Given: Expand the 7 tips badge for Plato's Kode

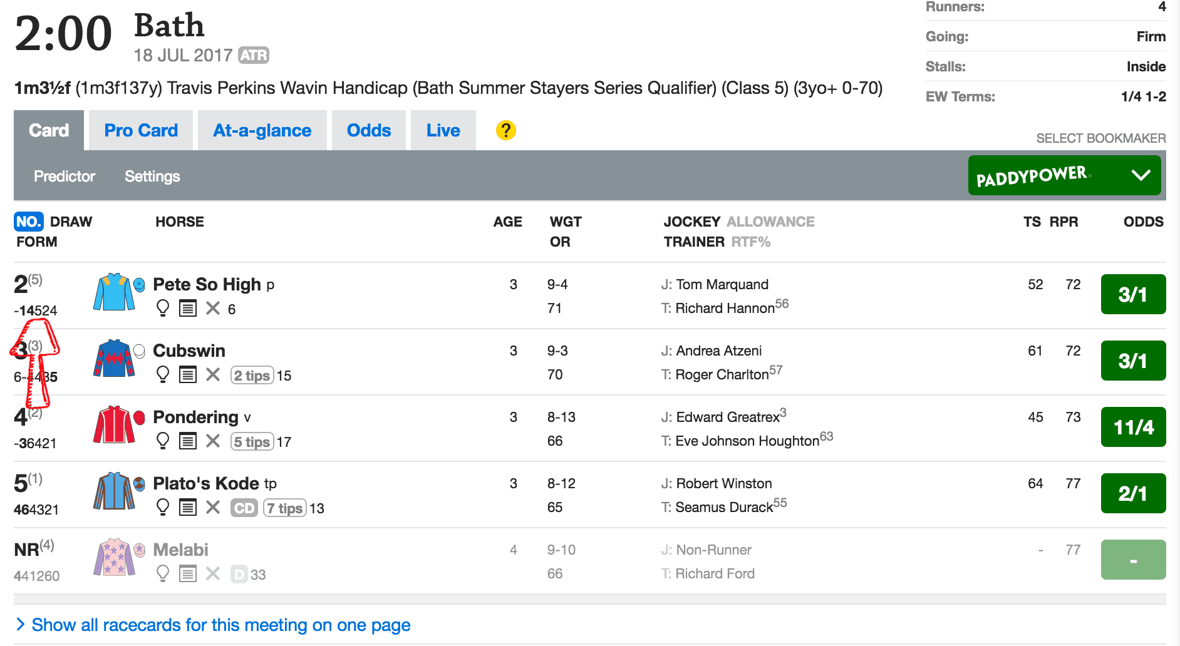Looking at the screenshot, I should 285,508.
